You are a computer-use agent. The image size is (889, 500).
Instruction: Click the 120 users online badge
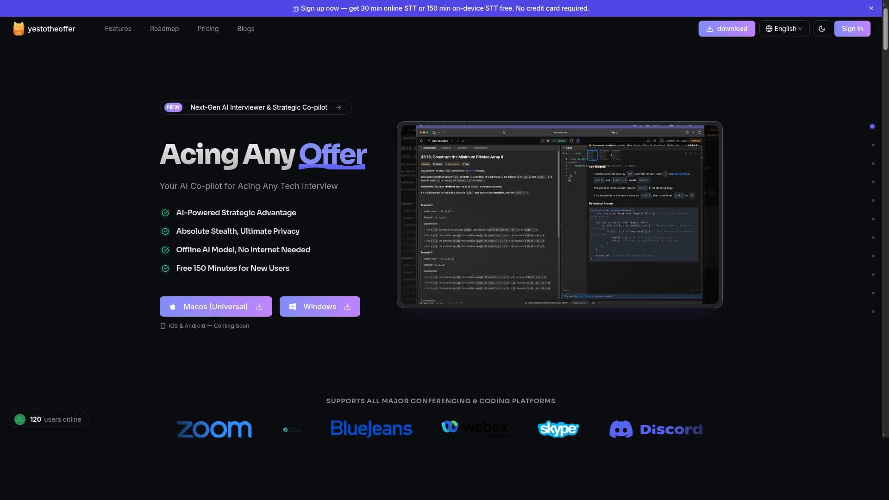coord(49,419)
